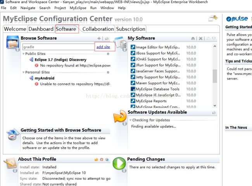Click the remove X icon in My Software toolbar
Screen dimensions: 252x186
[200, 38]
